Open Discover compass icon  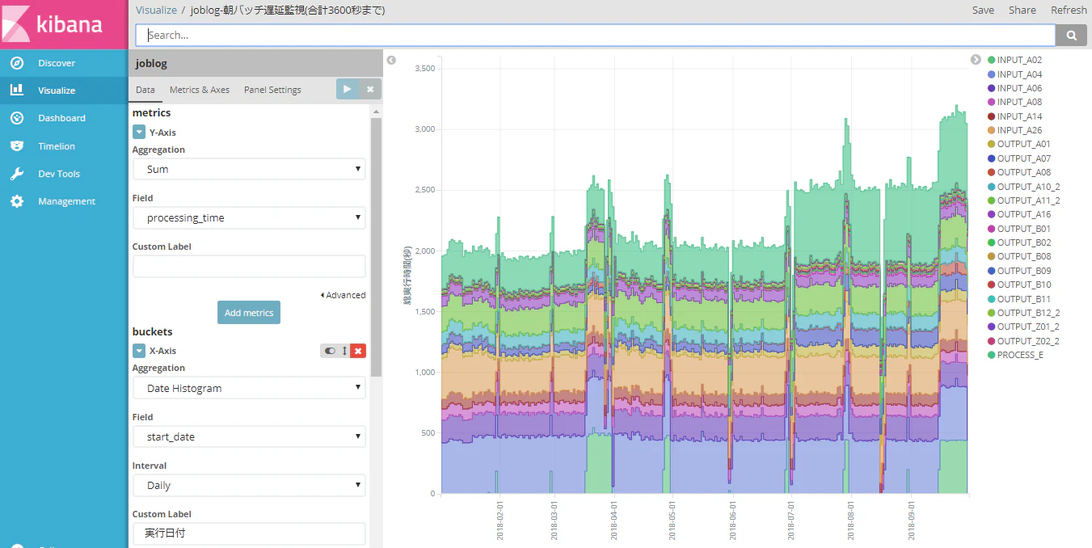[17, 63]
